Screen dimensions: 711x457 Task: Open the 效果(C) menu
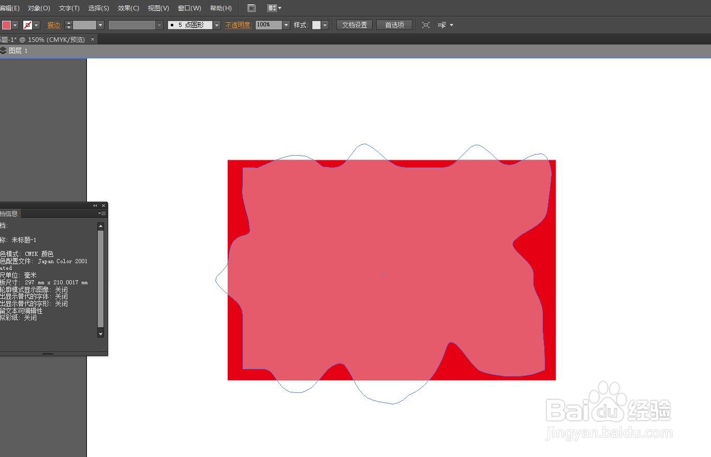[128, 8]
